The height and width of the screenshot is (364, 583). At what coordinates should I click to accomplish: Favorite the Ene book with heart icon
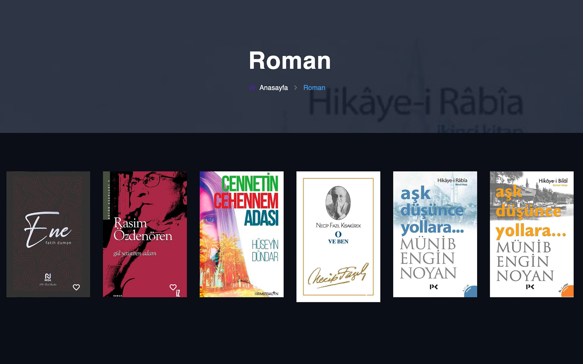click(x=76, y=287)
